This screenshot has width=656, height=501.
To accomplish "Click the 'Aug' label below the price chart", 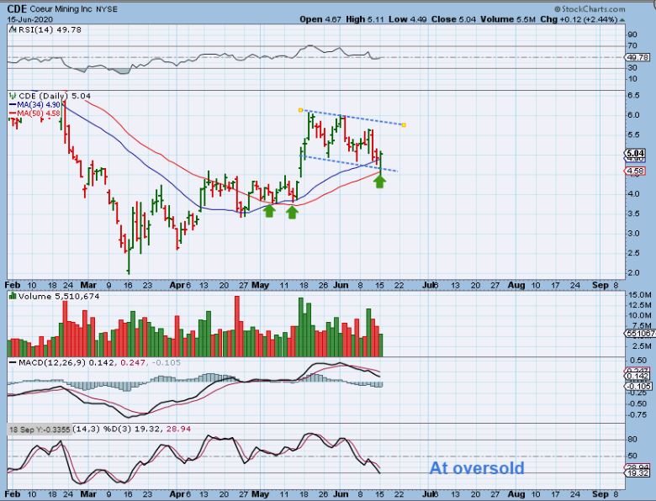I will (x=516, y=285).
